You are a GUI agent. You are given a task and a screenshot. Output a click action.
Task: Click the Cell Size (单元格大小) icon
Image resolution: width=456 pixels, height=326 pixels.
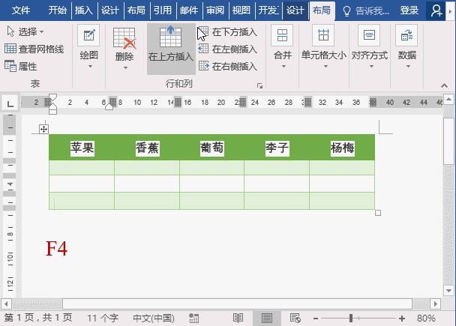pyautogui.click(x=323, y=35)
